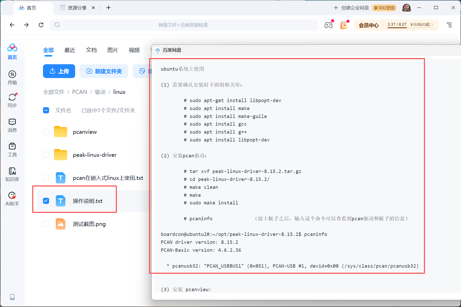The height and width of the screenshot is (307, 461).
Task: Click the pcan在嵌入式linux上使用.txt file icon
Action: coord(61,178)
